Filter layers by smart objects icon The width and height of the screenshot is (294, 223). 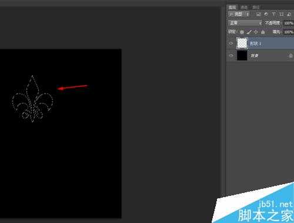[289, 14]
